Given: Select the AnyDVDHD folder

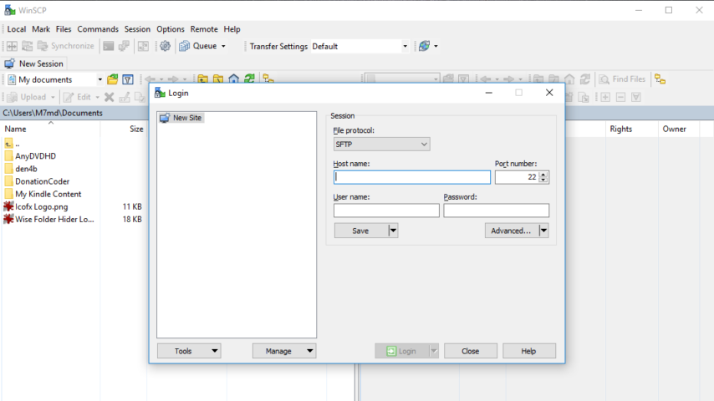Looking at the screenshot, I should (30, 156).
